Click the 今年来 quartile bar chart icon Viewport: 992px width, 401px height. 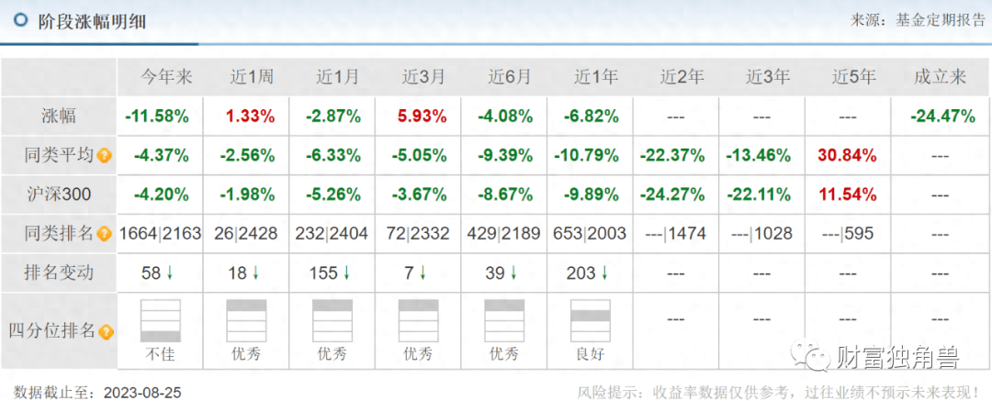pyautogui.click(x=161, y=321)
